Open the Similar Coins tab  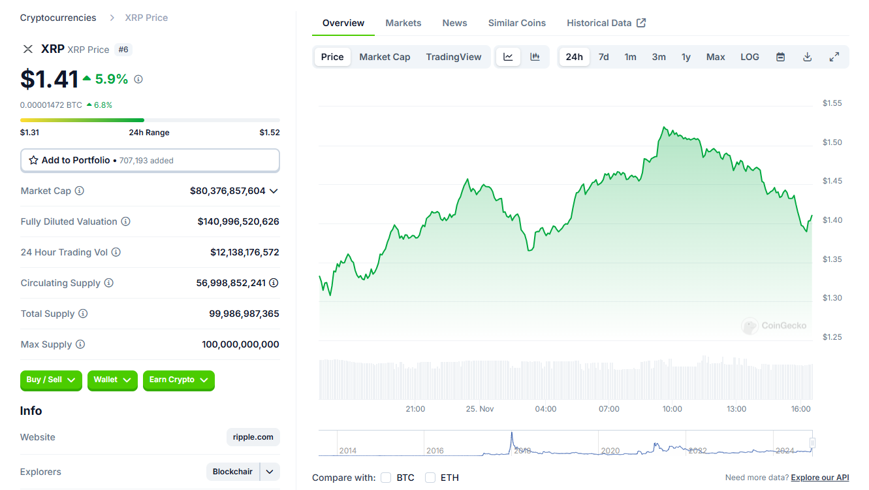coord(517,23)
